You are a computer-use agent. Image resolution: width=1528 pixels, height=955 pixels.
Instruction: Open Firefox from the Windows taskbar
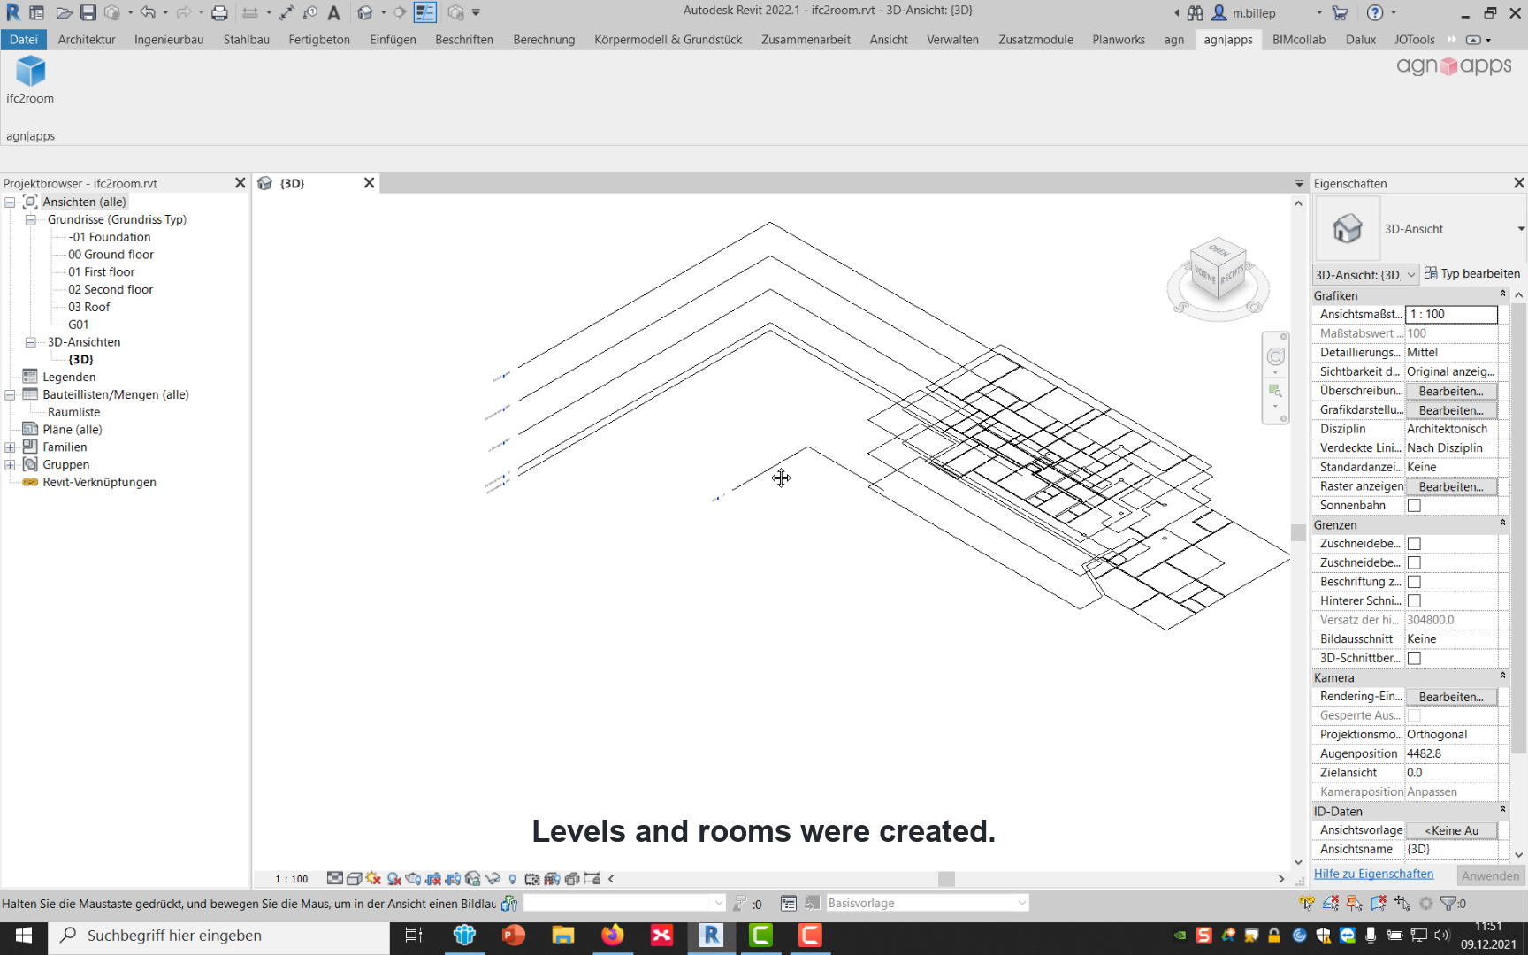coord(612,936)
